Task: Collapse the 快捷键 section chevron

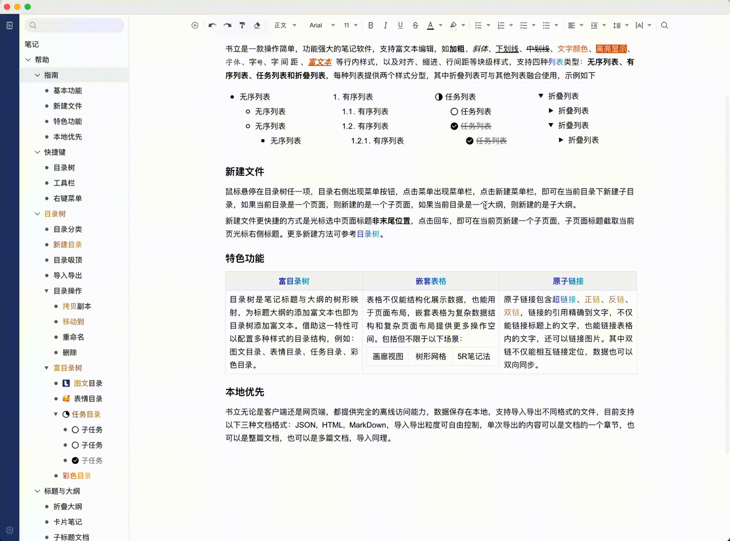Action: tap(38, 152)
